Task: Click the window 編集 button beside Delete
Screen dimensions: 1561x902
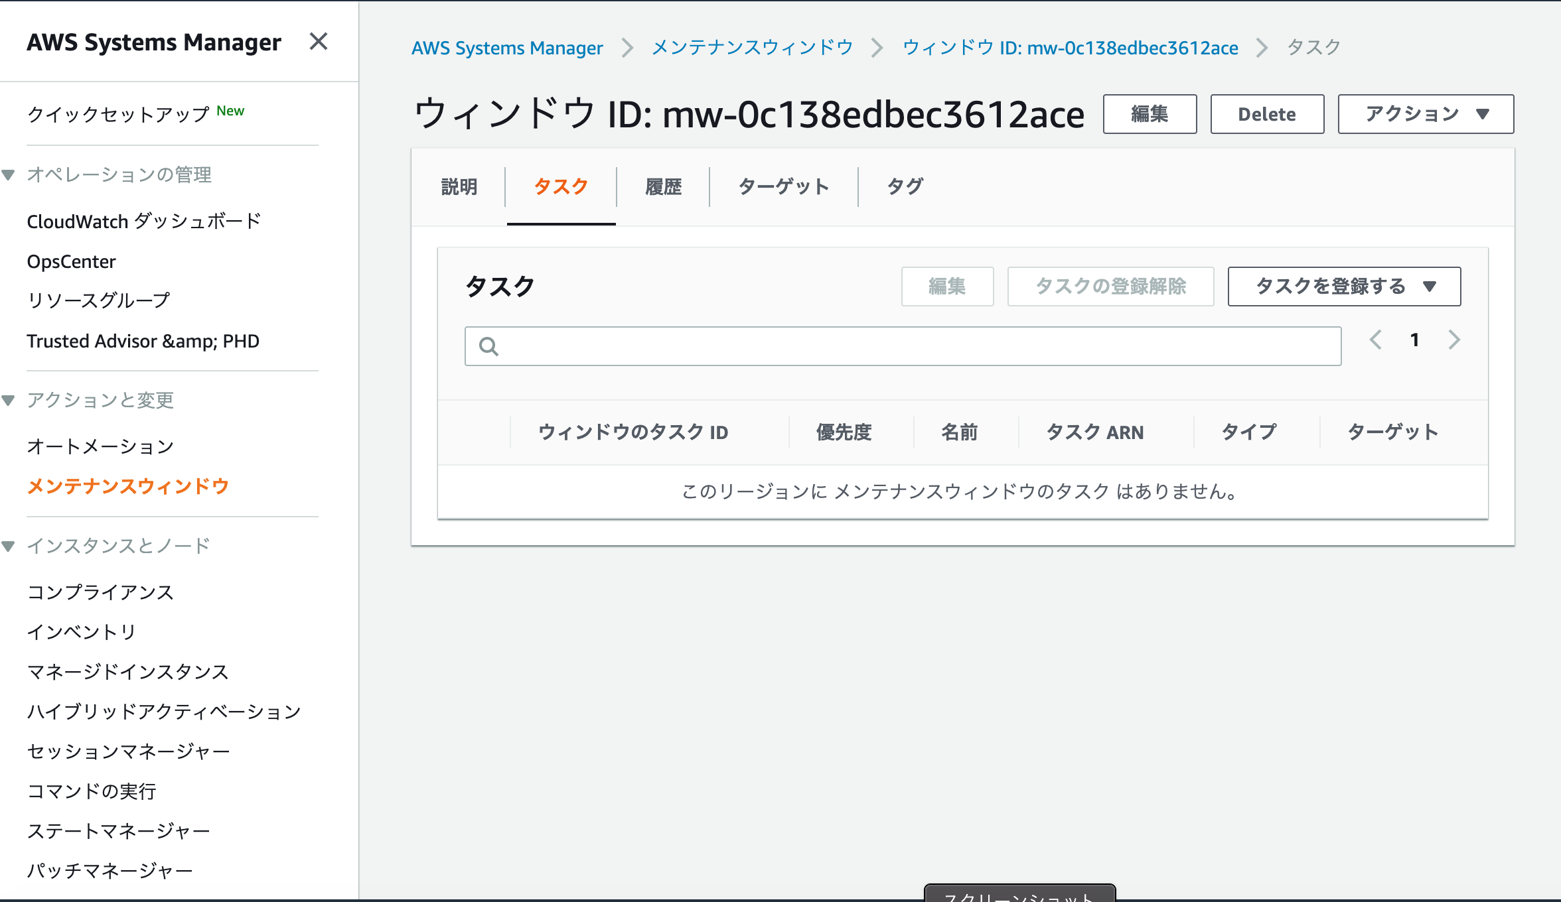Action: click(1150, 114)
